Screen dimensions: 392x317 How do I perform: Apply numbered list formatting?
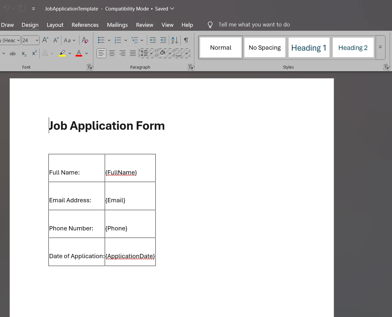(118, 40)
